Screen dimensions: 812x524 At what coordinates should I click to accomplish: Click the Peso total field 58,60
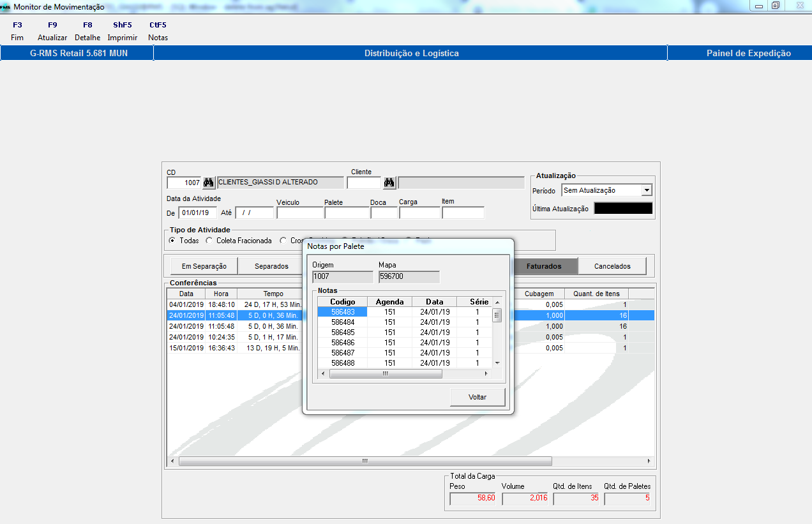coord(473,498)
